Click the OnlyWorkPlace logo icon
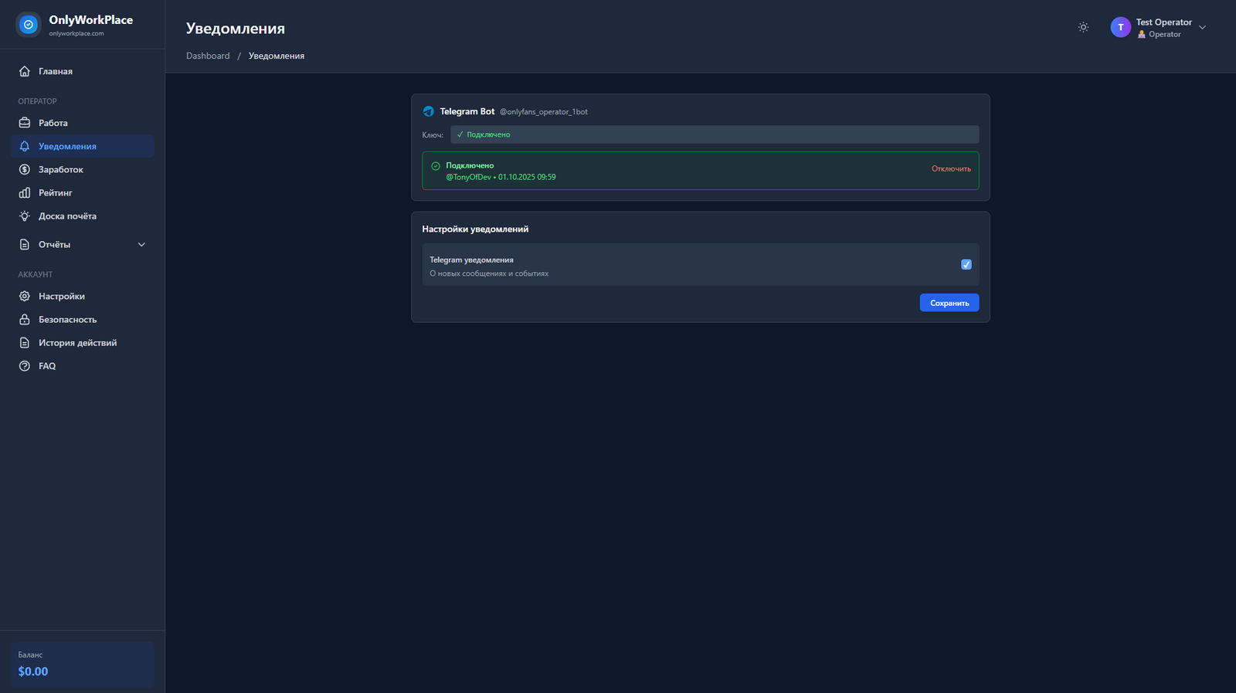This screenshot has width=1236, height=693. [29, 25]
